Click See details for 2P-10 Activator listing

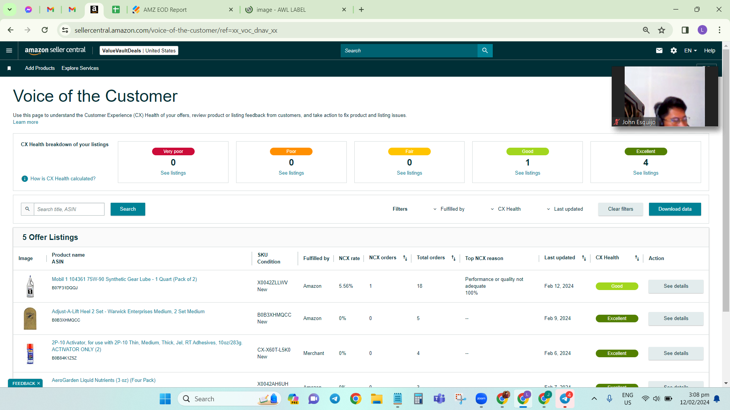point(676,353)
